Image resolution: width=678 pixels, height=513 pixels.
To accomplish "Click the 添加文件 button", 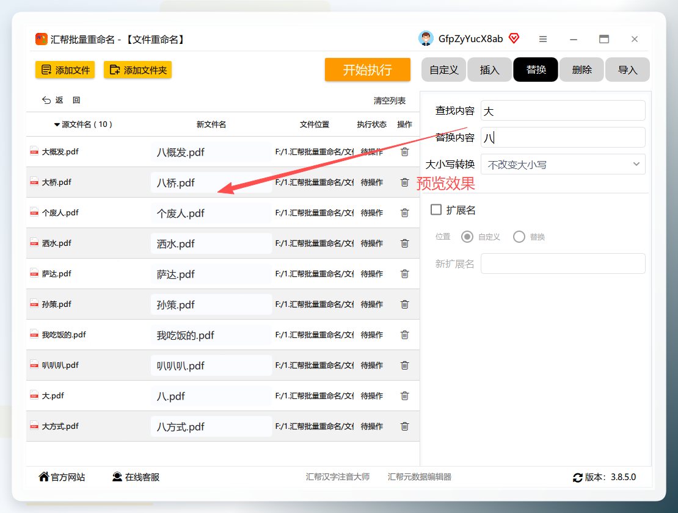I will pyautogui.click(x=65, y=70).
